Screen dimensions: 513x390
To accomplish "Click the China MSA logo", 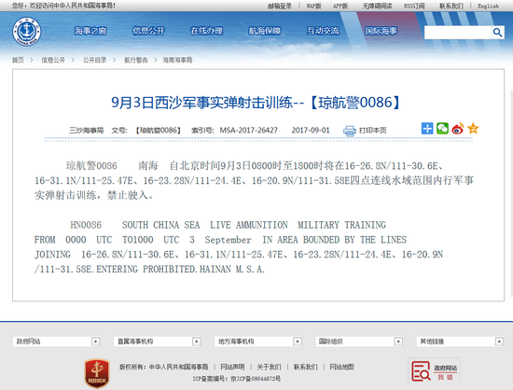I will pyautogui.click(x=26, y=32).
